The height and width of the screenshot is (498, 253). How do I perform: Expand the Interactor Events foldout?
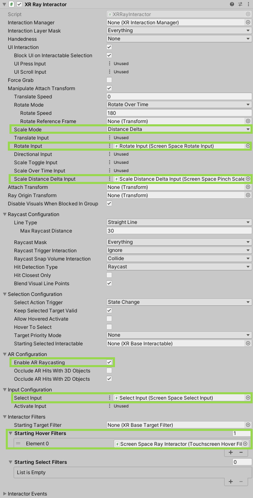coord(5,494)
